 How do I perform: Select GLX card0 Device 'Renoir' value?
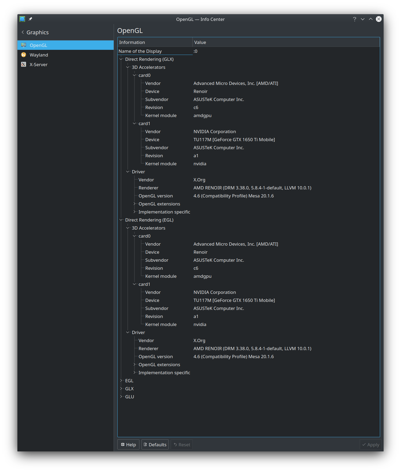200,91
